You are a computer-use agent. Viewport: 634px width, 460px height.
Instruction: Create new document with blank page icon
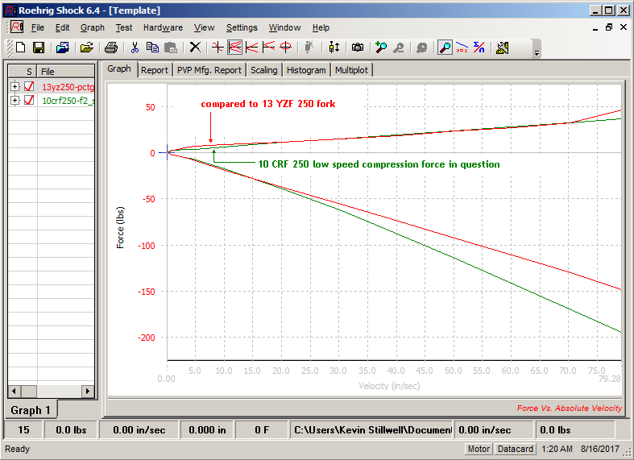coord(21,48)
